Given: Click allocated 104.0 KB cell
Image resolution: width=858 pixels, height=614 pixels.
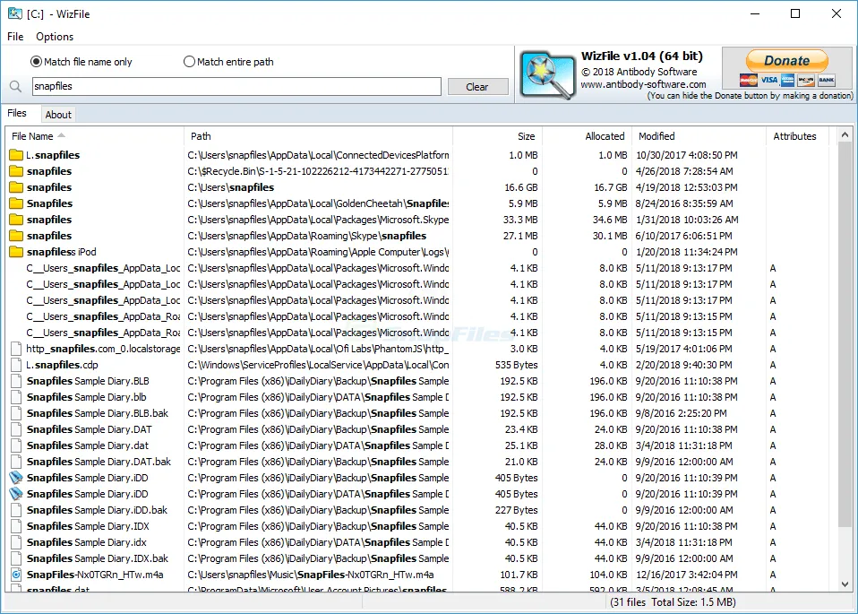Looking at the screenshot, I should coord(608,575).
